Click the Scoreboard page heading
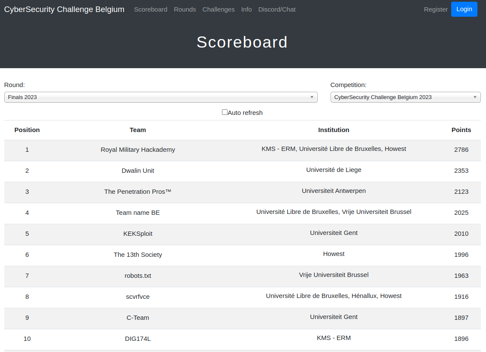This screenshot has width=486, height=352. click(242, 42)
